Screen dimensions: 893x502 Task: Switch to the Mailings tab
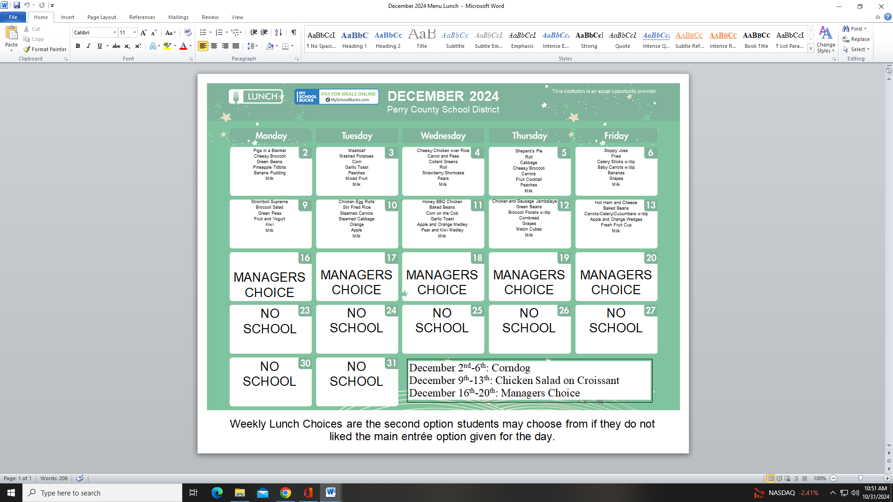tap(179, 17)
